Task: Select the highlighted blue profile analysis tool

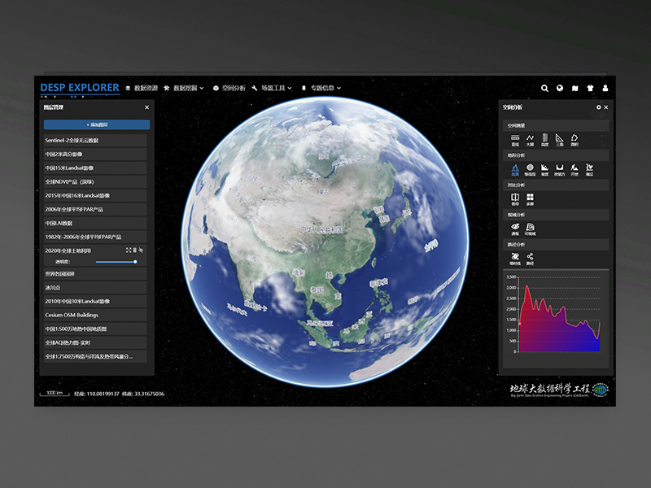Action: [515, 170]
